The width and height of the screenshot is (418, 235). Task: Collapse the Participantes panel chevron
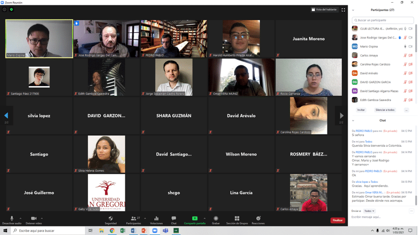(x=353, y=10)
